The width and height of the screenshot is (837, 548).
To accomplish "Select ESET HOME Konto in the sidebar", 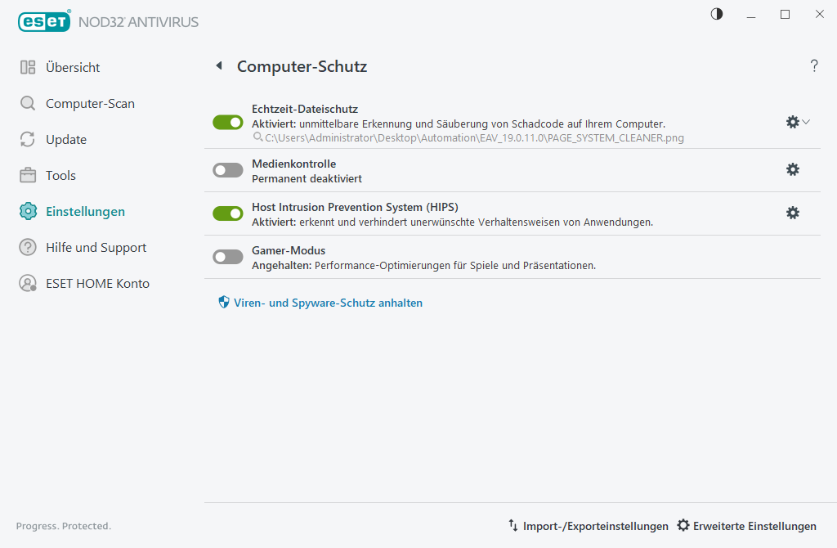I will (x=27, y=283).
